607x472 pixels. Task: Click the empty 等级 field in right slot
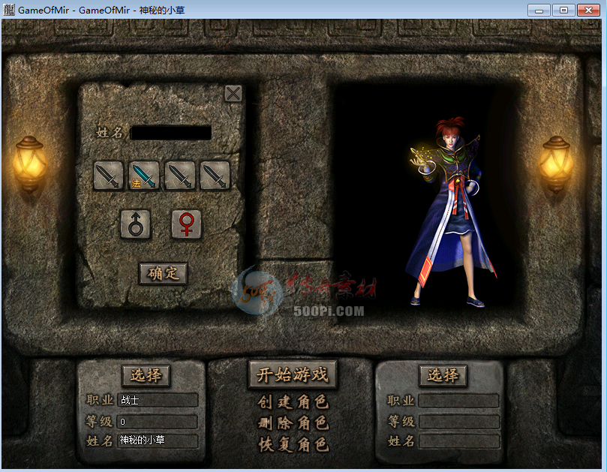coord(458,421)
